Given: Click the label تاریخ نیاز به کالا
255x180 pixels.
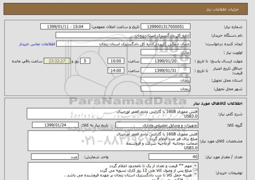Looking at the screenshot, I should 95,125.
